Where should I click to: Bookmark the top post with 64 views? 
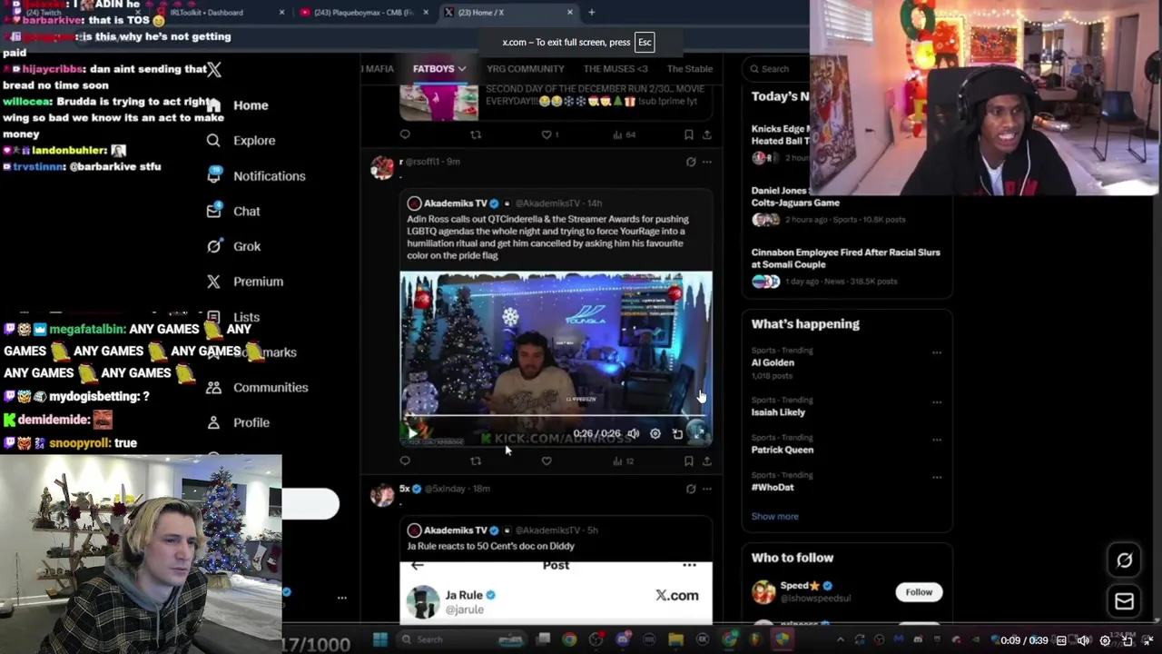point(688,134)
